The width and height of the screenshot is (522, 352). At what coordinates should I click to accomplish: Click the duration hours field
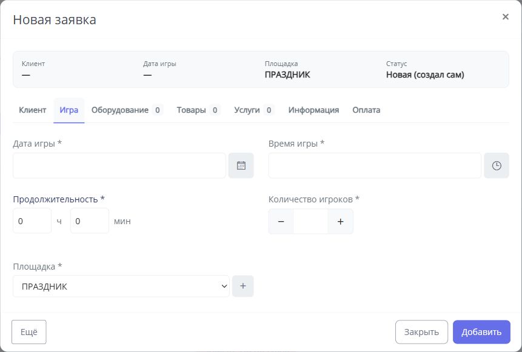point(32,221)
